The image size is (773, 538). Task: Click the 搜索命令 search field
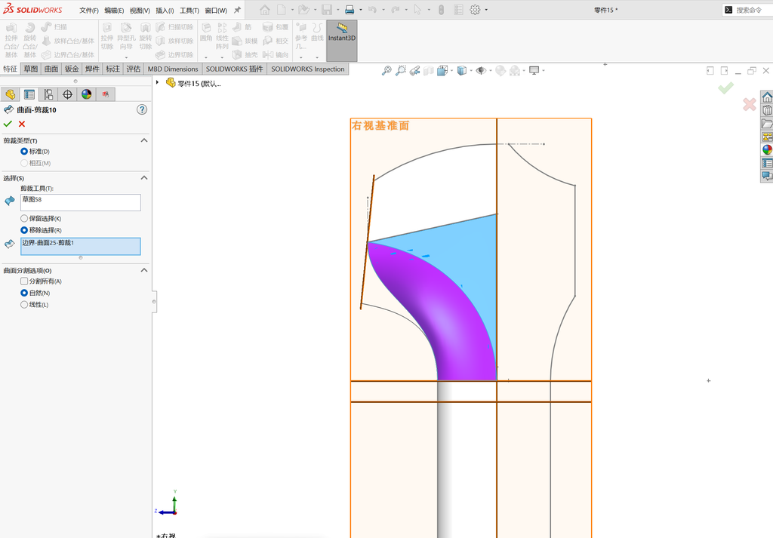(748, 10)
